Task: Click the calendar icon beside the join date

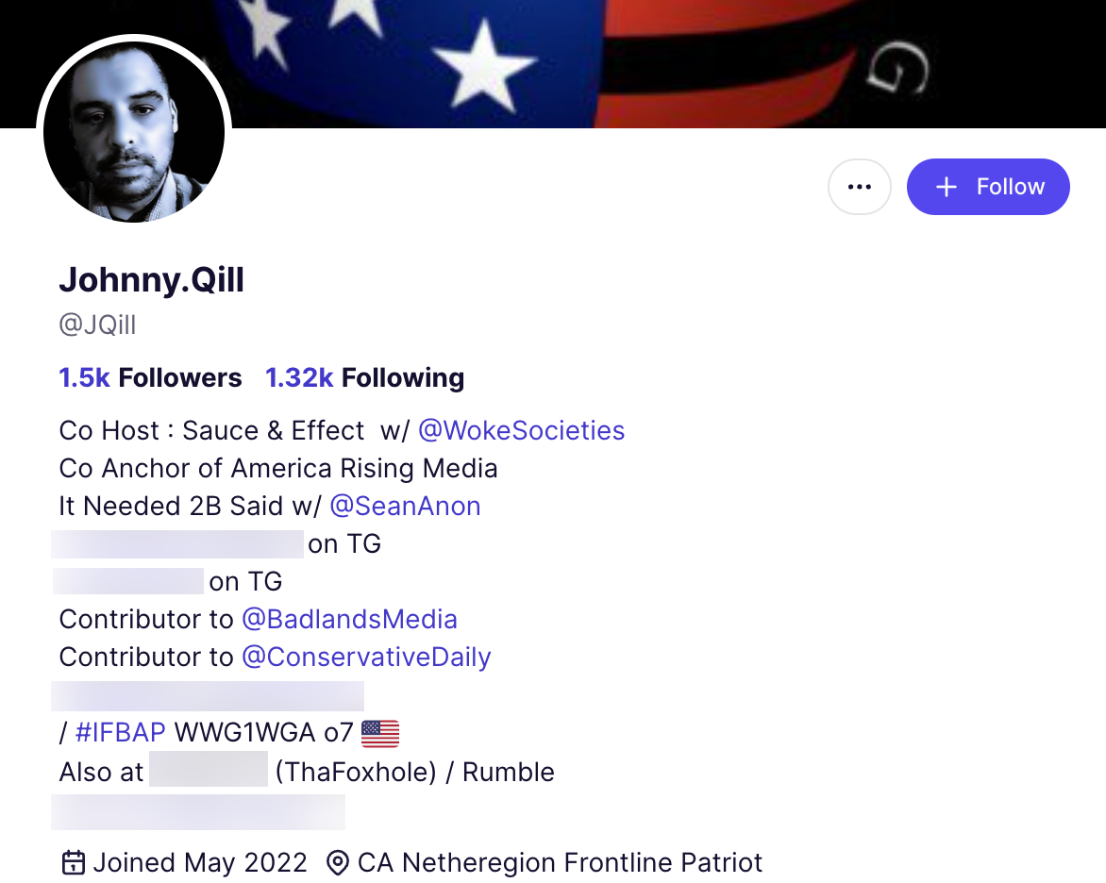Action: click(73, 862)
